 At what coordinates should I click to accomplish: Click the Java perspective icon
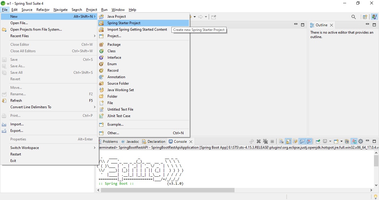374,17
